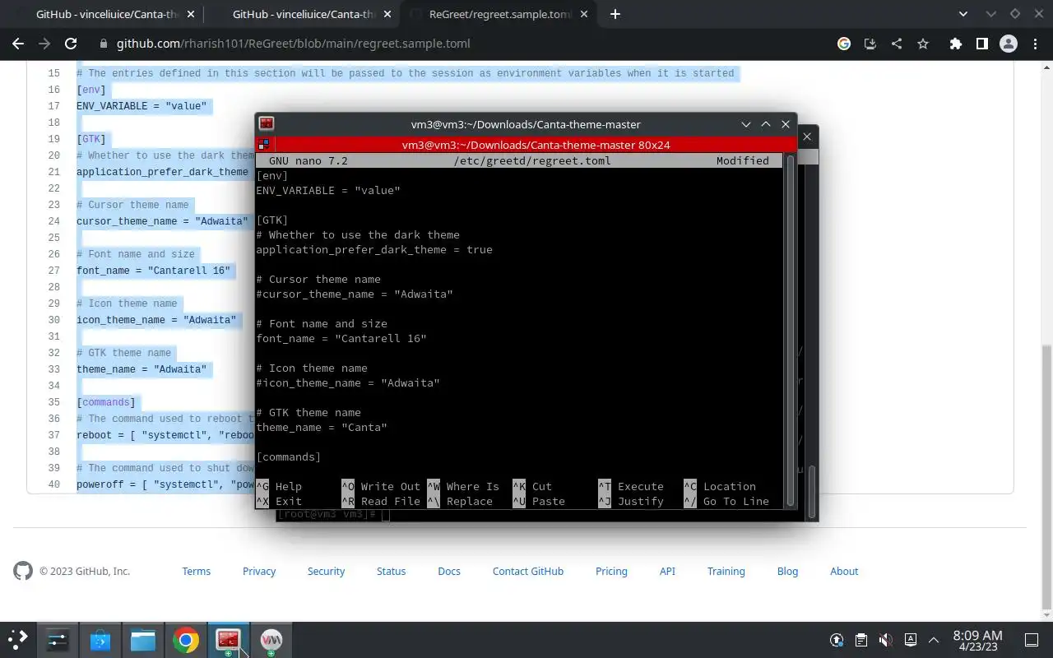Open the Chrome three-dot menu

tap(1034, 44)
